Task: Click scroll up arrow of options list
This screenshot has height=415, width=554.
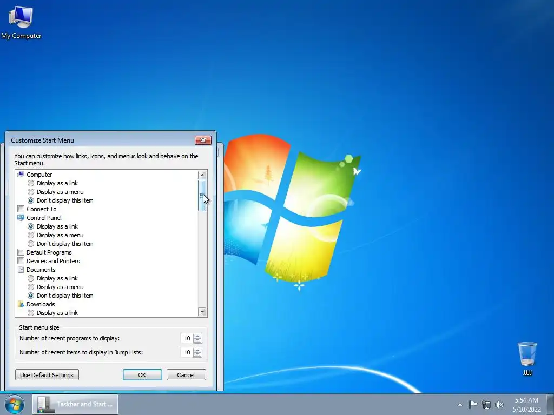Action: pyautogui.click(x=202, y=175)
